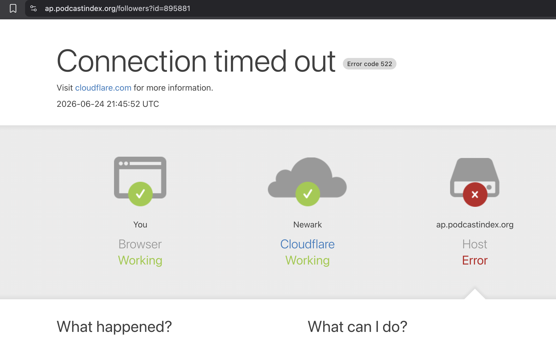Click the host server drive icon
The width and height of the screenshot is (556, 340).
pos(475,178)
